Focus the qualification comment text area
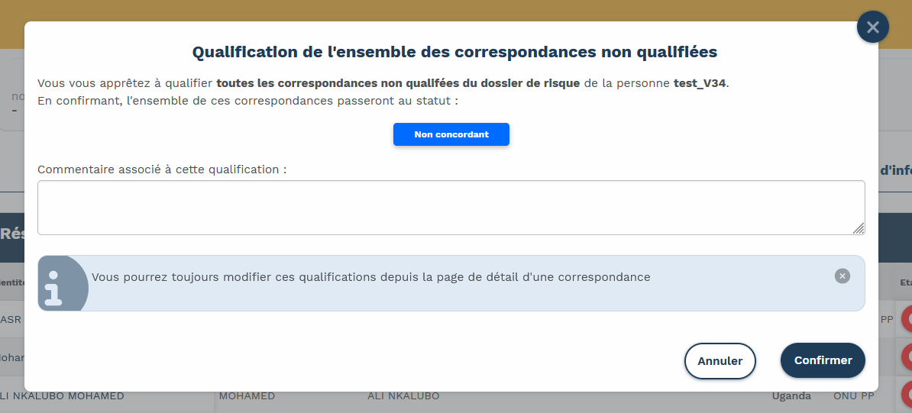Image resolution: width=912 pixels, height=413 pixels. pyautogui.click(x=451, y=208)
